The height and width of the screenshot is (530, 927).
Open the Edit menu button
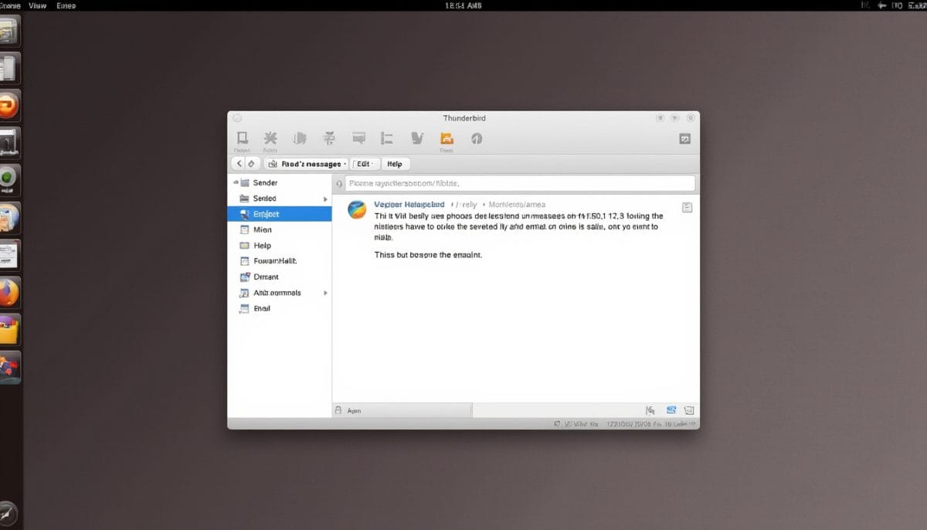tap(364, 164)
